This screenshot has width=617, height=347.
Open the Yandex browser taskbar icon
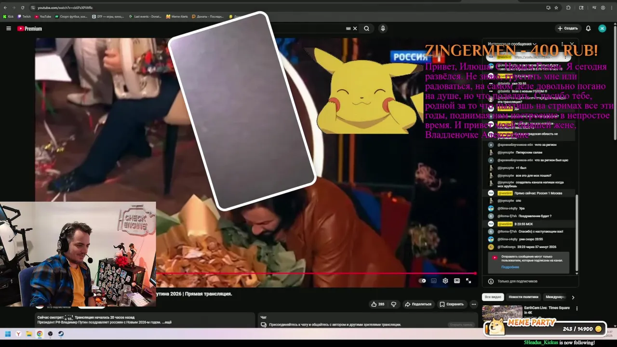point(18,334)
